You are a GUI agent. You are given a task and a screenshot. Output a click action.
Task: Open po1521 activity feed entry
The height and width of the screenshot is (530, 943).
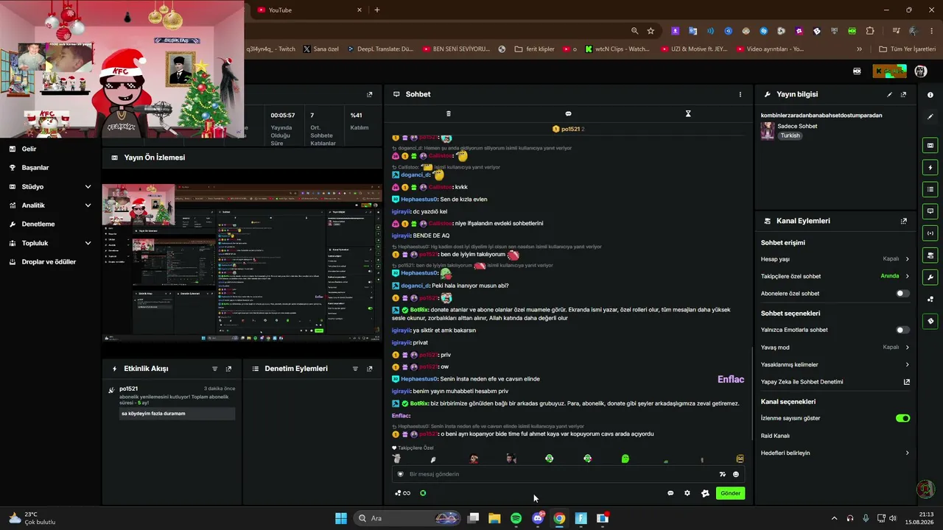tap(172, 402)
